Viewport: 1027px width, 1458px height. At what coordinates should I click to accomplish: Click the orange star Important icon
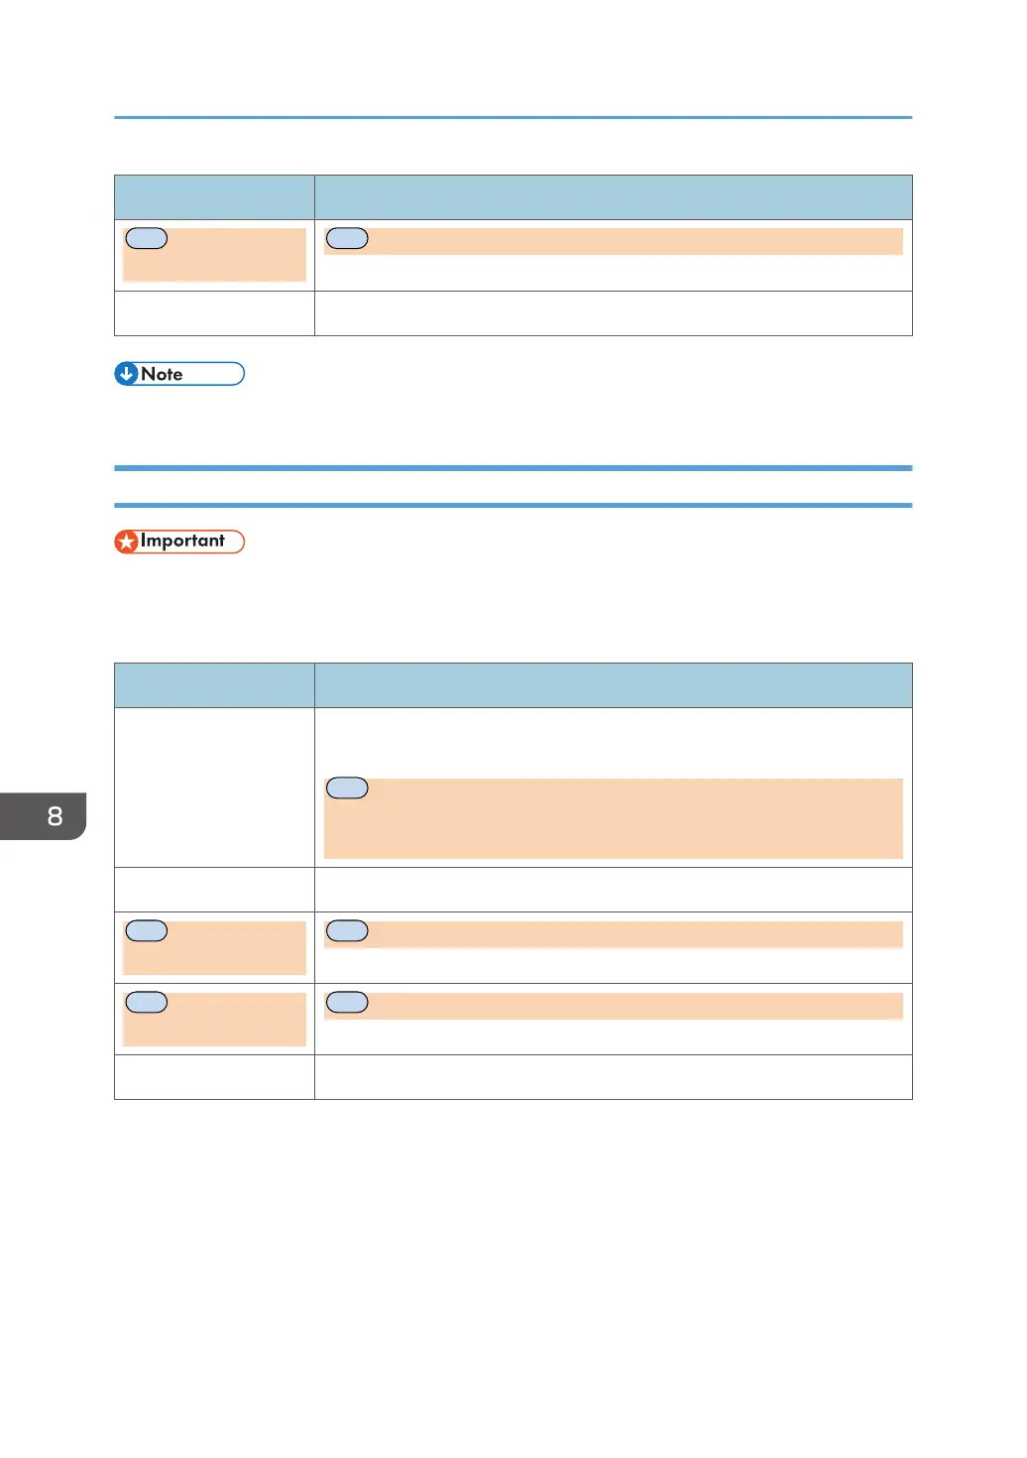coord(126,542)
